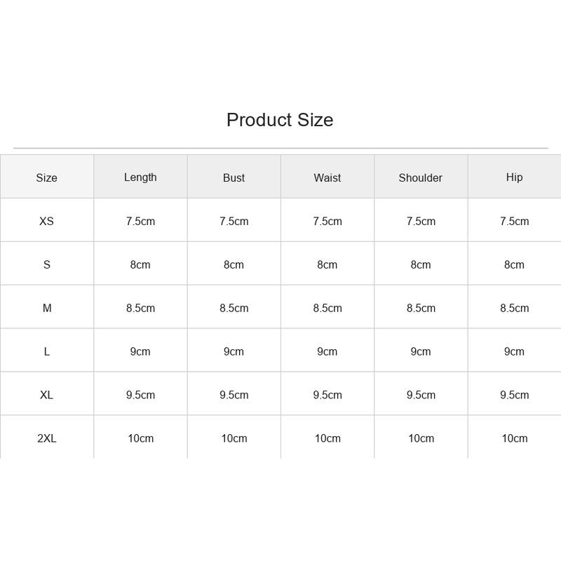Click the XL size row label

pyautogui.click(x=46, y=395)
